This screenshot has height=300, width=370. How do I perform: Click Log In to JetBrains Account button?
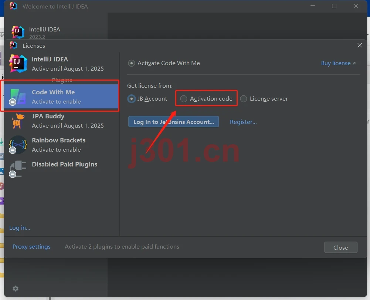coord(173,122)
